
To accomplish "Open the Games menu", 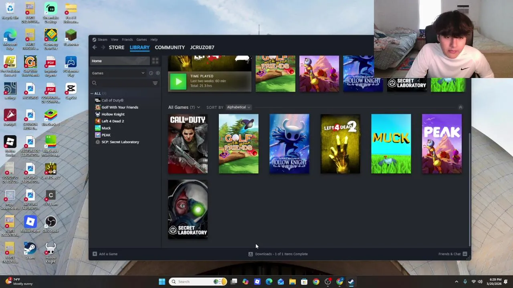I will pos(141,40).
